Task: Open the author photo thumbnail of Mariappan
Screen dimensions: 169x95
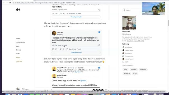Action: pos(129,23)
